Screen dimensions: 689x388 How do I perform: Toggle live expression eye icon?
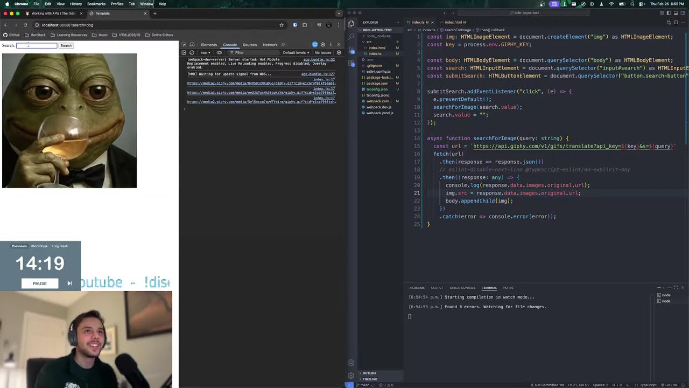coord(219,53)
